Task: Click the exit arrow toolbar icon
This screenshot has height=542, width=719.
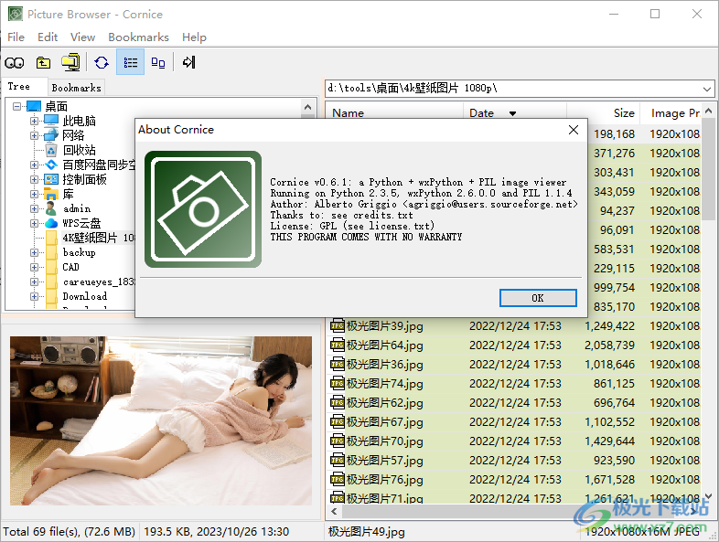Action: click(189, 62)
